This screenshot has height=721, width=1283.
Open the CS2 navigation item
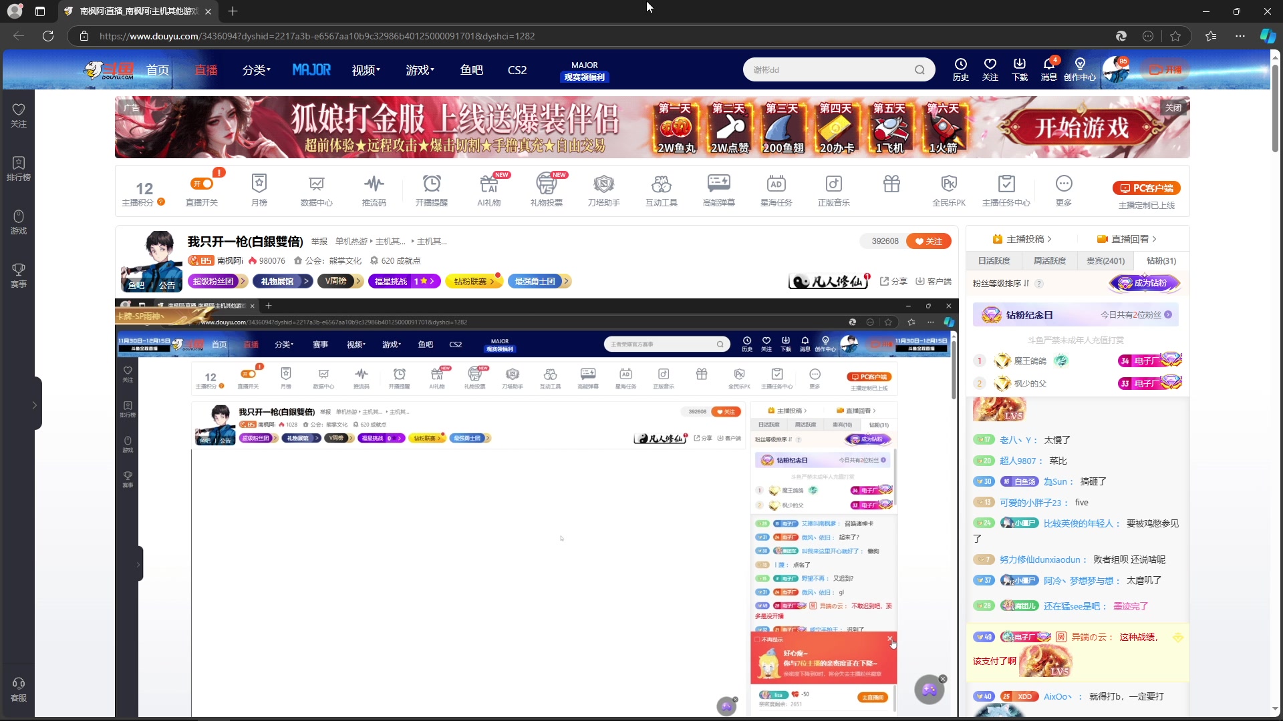click(x=517, y=70)
